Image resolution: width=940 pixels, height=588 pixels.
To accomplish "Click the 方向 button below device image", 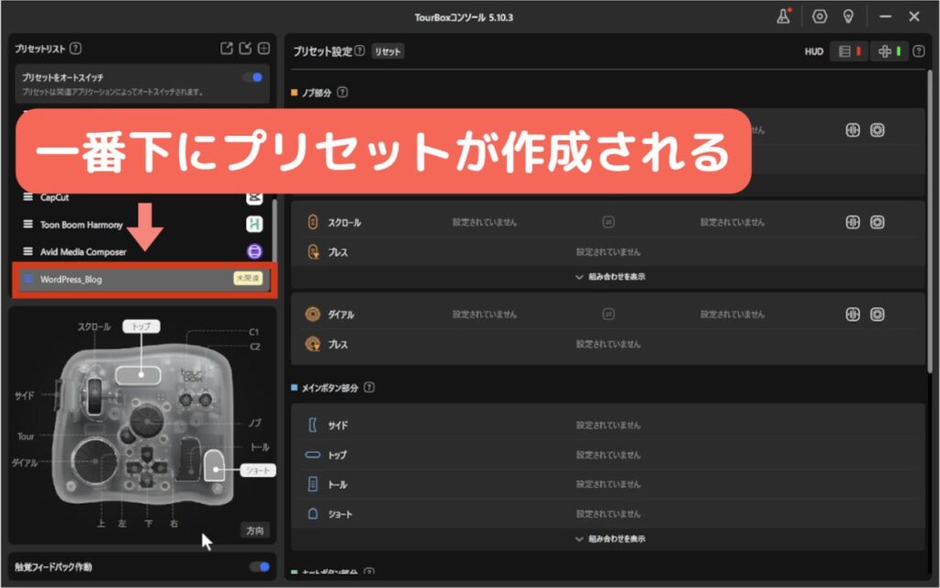I will [x=254, y=530].
